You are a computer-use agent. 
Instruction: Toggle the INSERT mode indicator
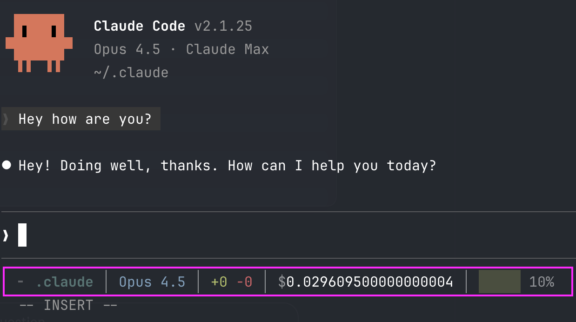[68, 305]
